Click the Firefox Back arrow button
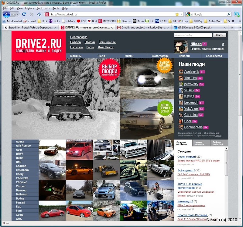This screenshot has height=227, width=243. click(x=6, y=14)
